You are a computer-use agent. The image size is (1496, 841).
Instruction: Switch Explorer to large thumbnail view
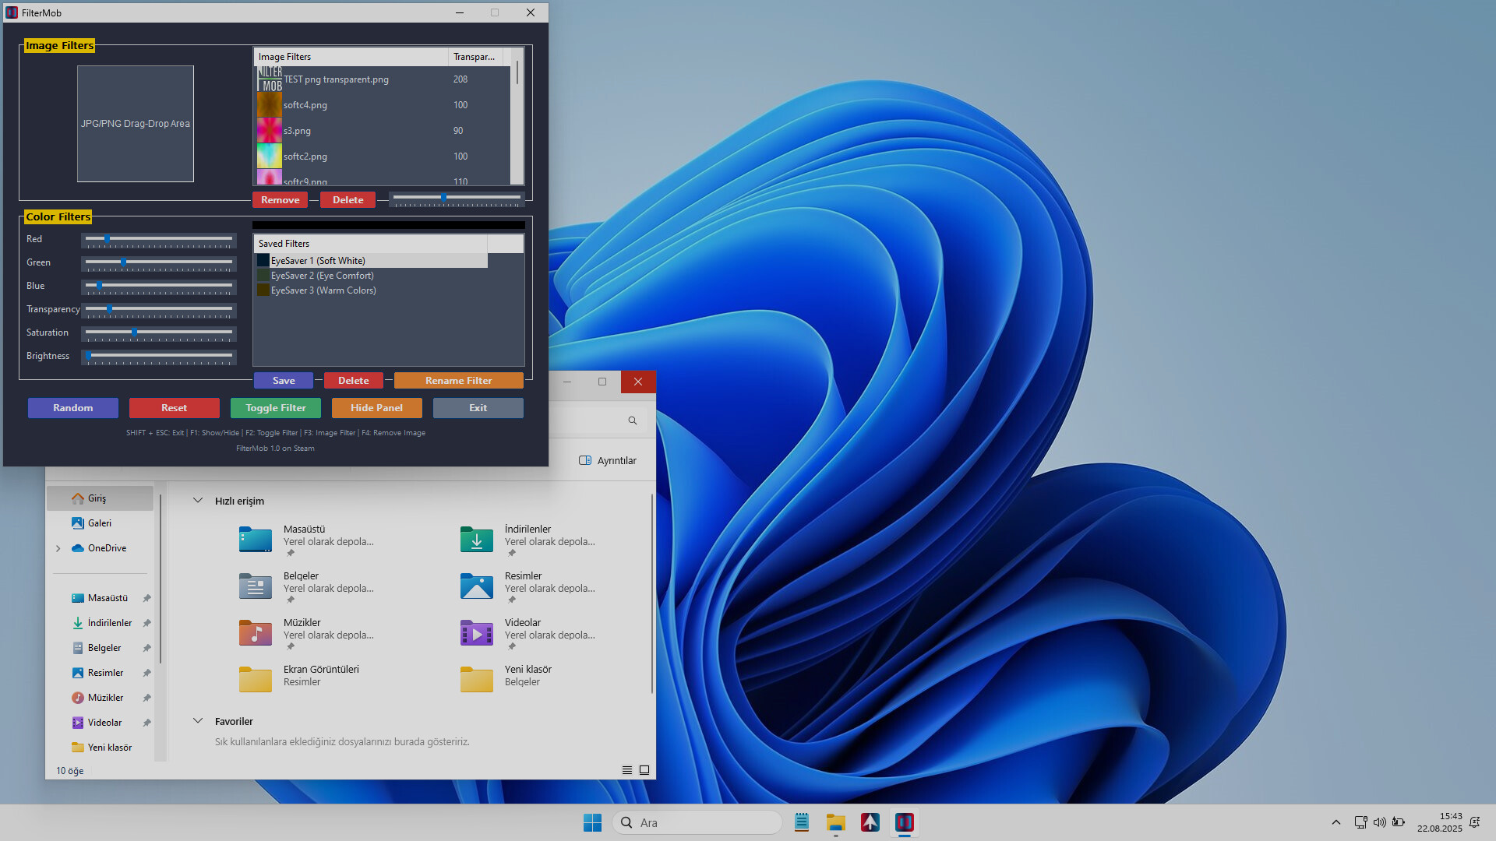[x=644, y=769]
